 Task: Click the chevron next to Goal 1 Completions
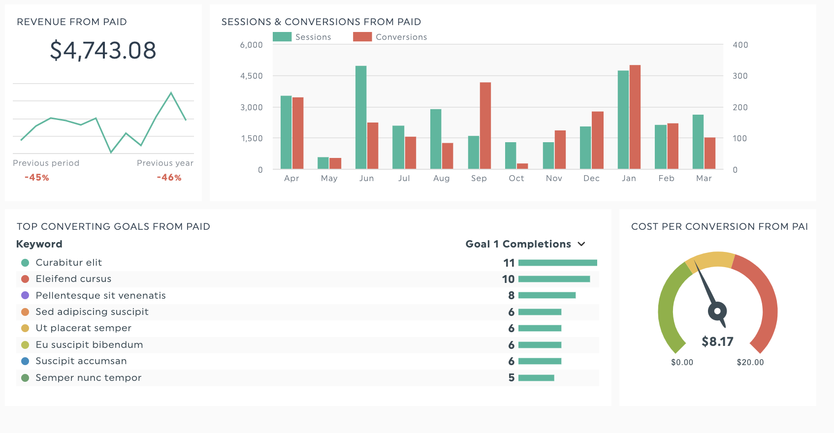(x=581, y=244)
